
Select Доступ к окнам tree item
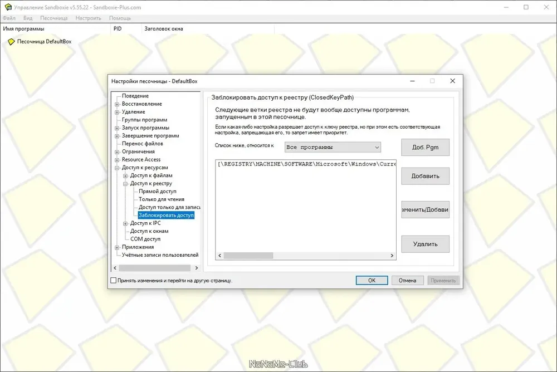(x=149, y=231)
